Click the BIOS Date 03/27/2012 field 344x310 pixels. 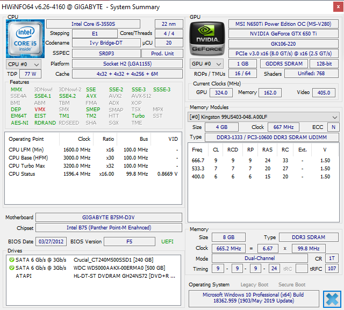coord(51,242)
